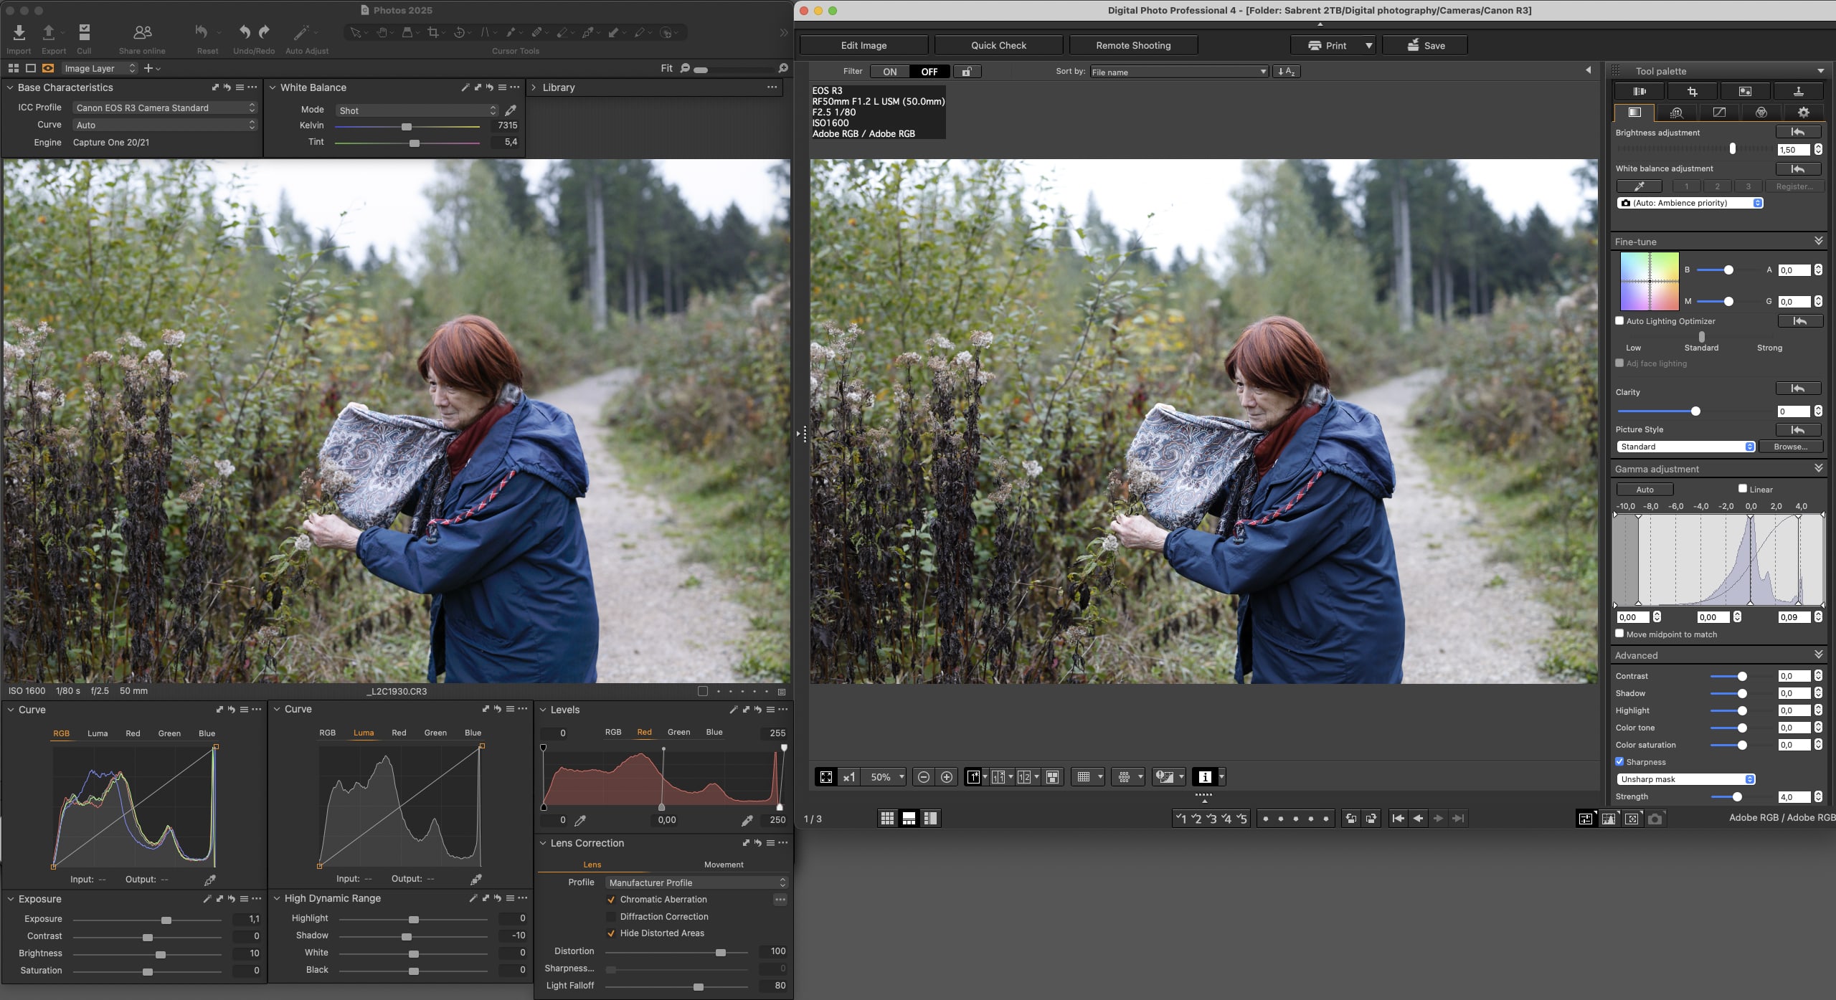This screenshot has width=1836, height=1000.
Task: Select the Movement tab in Lens Correction
Action: (x=724, y=865)
